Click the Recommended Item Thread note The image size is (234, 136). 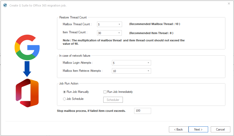(151, 33)
